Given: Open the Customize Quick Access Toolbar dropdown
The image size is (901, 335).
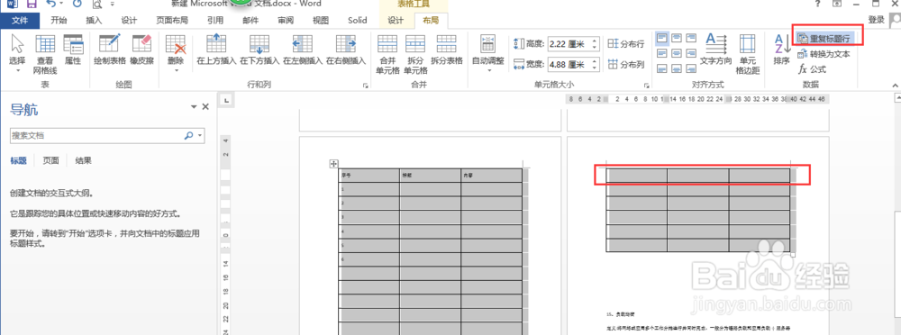Looking at the screenshot, I should click(x=112, y=4).
